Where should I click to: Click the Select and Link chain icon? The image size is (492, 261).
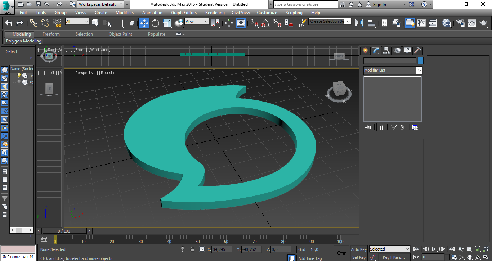33,23
